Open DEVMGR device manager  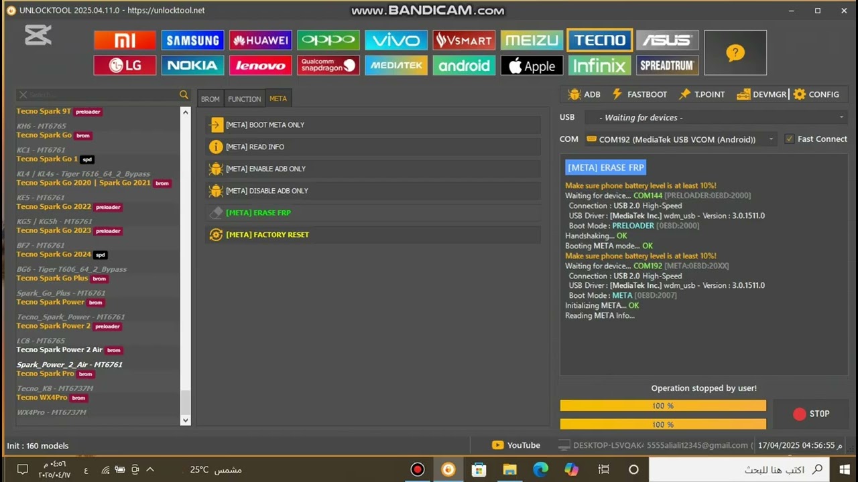pos(761,94)
